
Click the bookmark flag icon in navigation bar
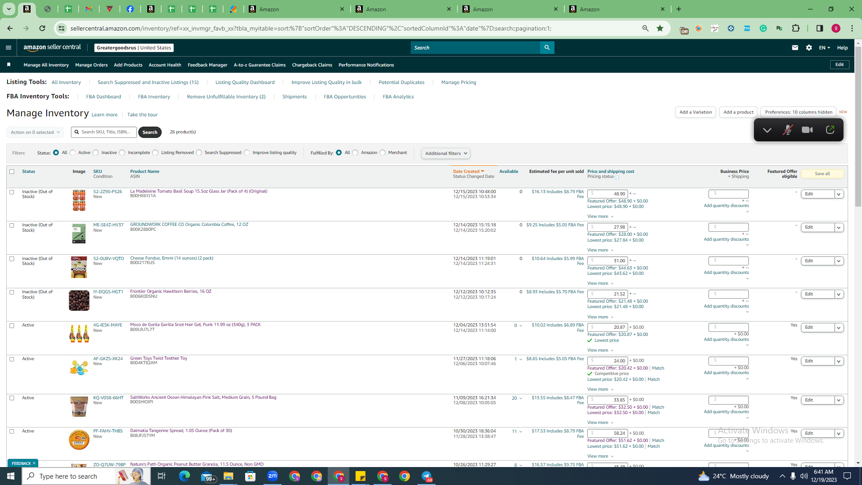pos(9,65)
